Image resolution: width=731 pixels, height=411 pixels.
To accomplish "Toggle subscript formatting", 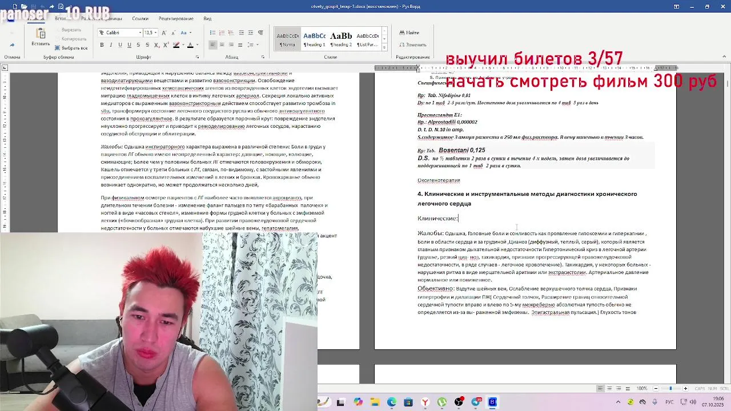I will tap(157, 45).
